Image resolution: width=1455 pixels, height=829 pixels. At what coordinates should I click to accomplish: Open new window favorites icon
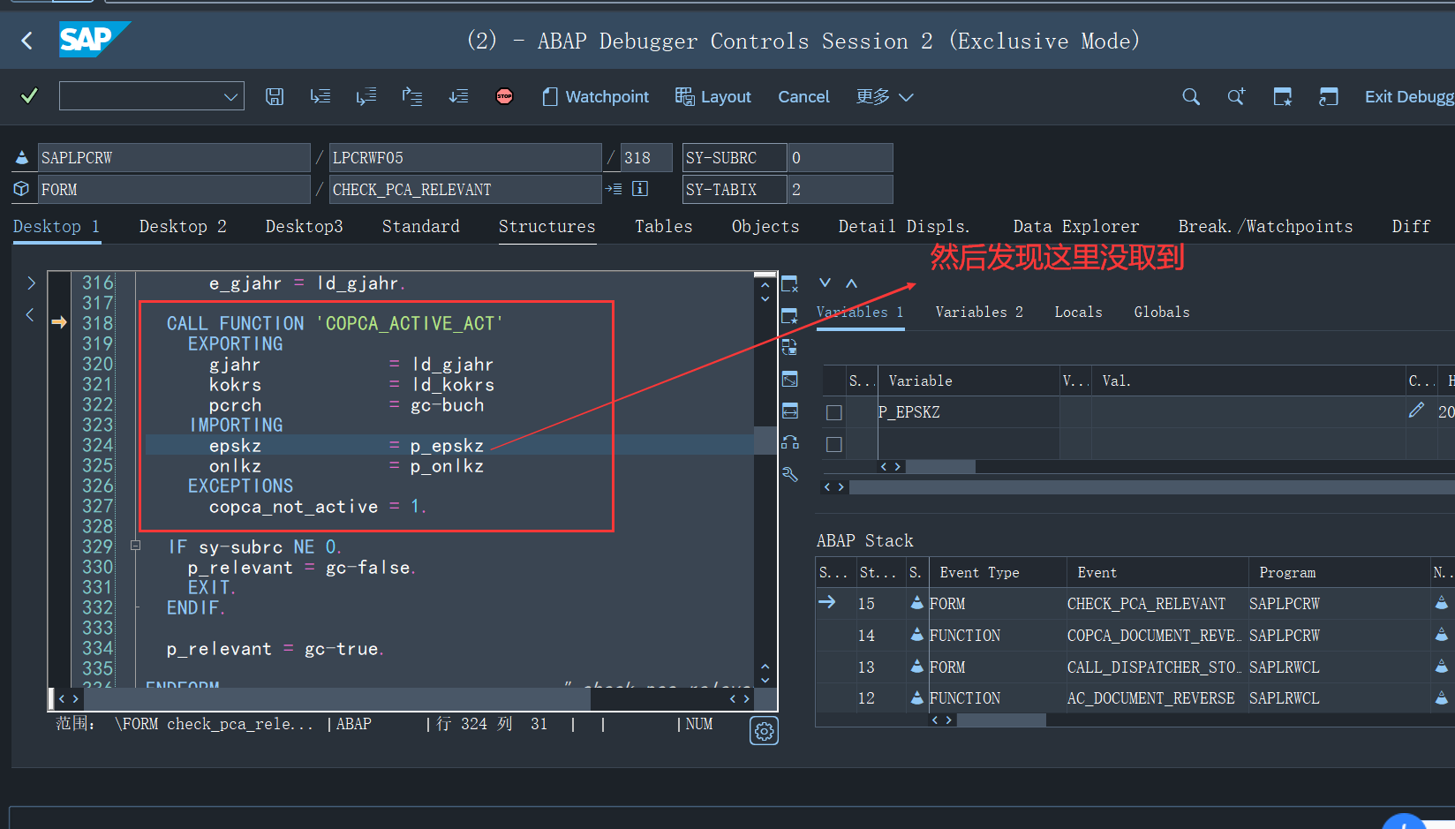point(1283,96)
